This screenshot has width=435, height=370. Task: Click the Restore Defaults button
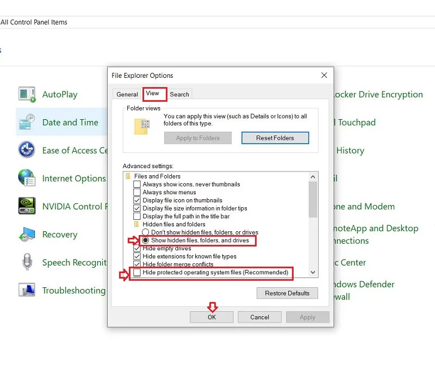pyautogui.click(x=287, y=293)
